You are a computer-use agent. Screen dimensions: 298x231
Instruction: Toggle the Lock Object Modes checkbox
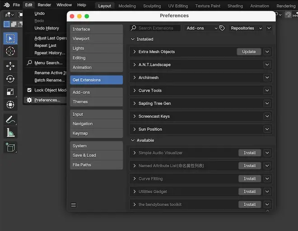pos(30,90)
